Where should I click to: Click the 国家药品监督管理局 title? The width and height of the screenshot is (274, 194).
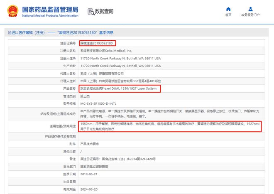click(x=50, y=10)
